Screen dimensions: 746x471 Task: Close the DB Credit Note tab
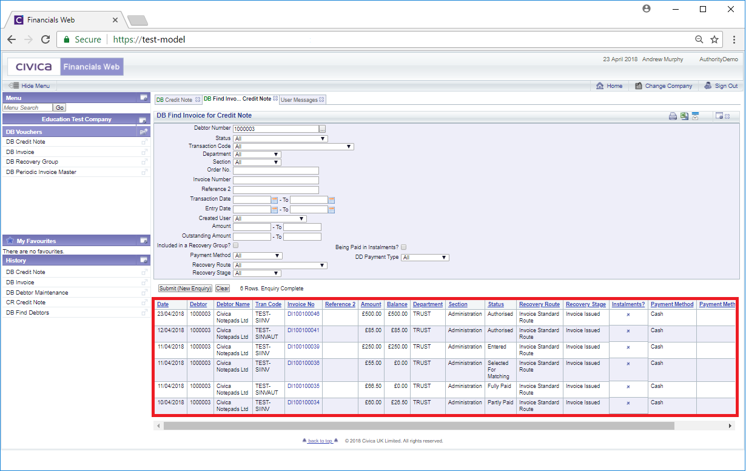tap(198, 99)
